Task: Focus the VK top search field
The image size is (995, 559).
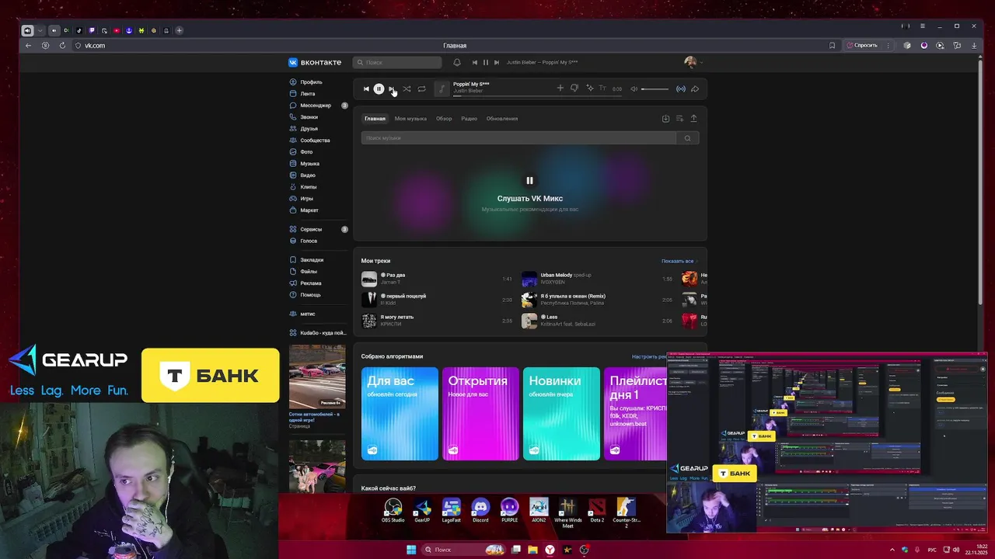Action: (397, 62)
